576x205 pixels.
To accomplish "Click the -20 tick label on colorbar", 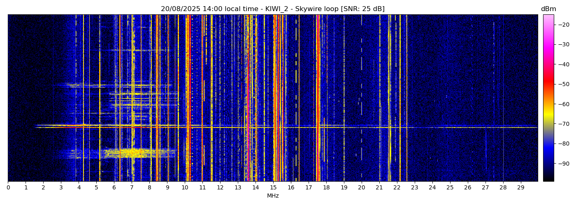I will 562,25.
